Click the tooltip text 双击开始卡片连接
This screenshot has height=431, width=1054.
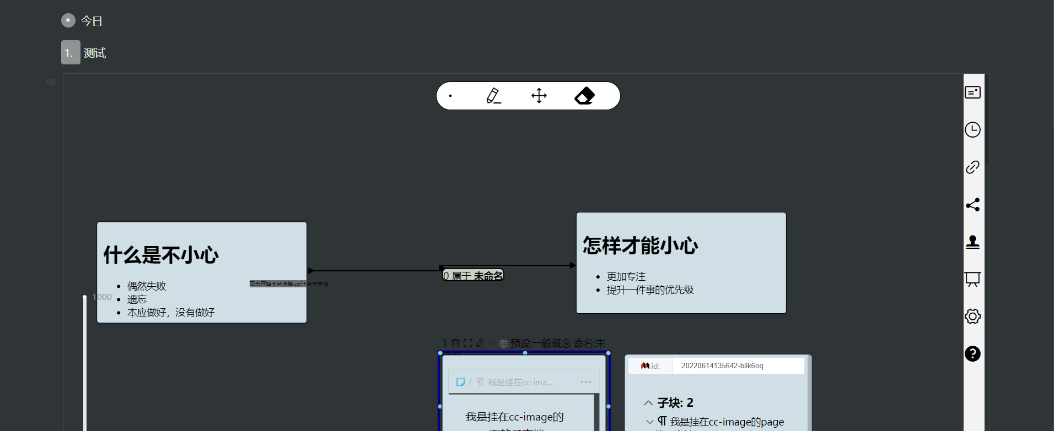pyautogui.click(x=289, y=284)
